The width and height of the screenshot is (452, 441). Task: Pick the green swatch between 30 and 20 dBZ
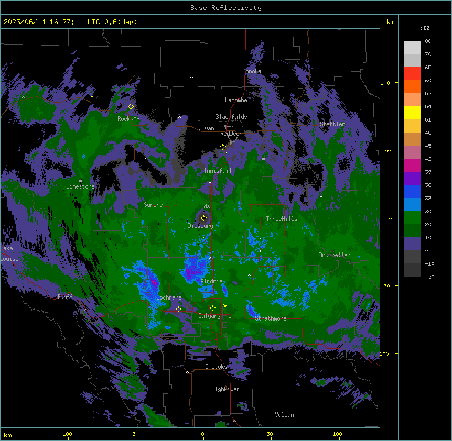(412, 218)
